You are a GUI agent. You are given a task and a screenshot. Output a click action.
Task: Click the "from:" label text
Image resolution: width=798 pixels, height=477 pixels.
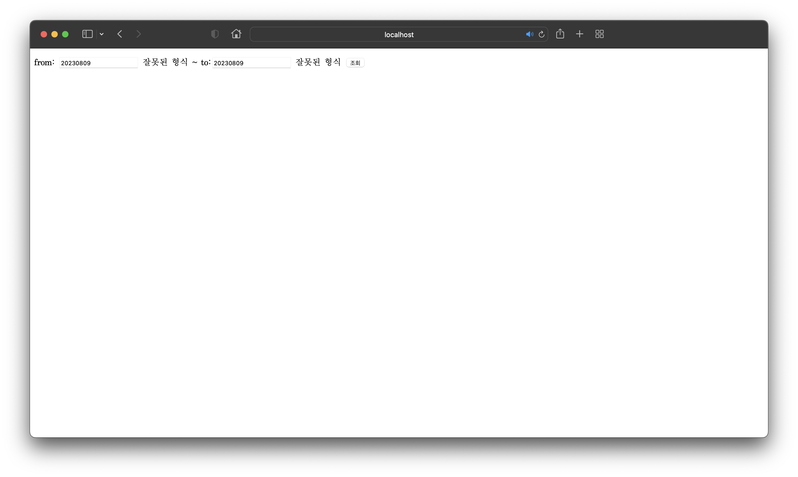pyautogui.click(x=44, y=62)
